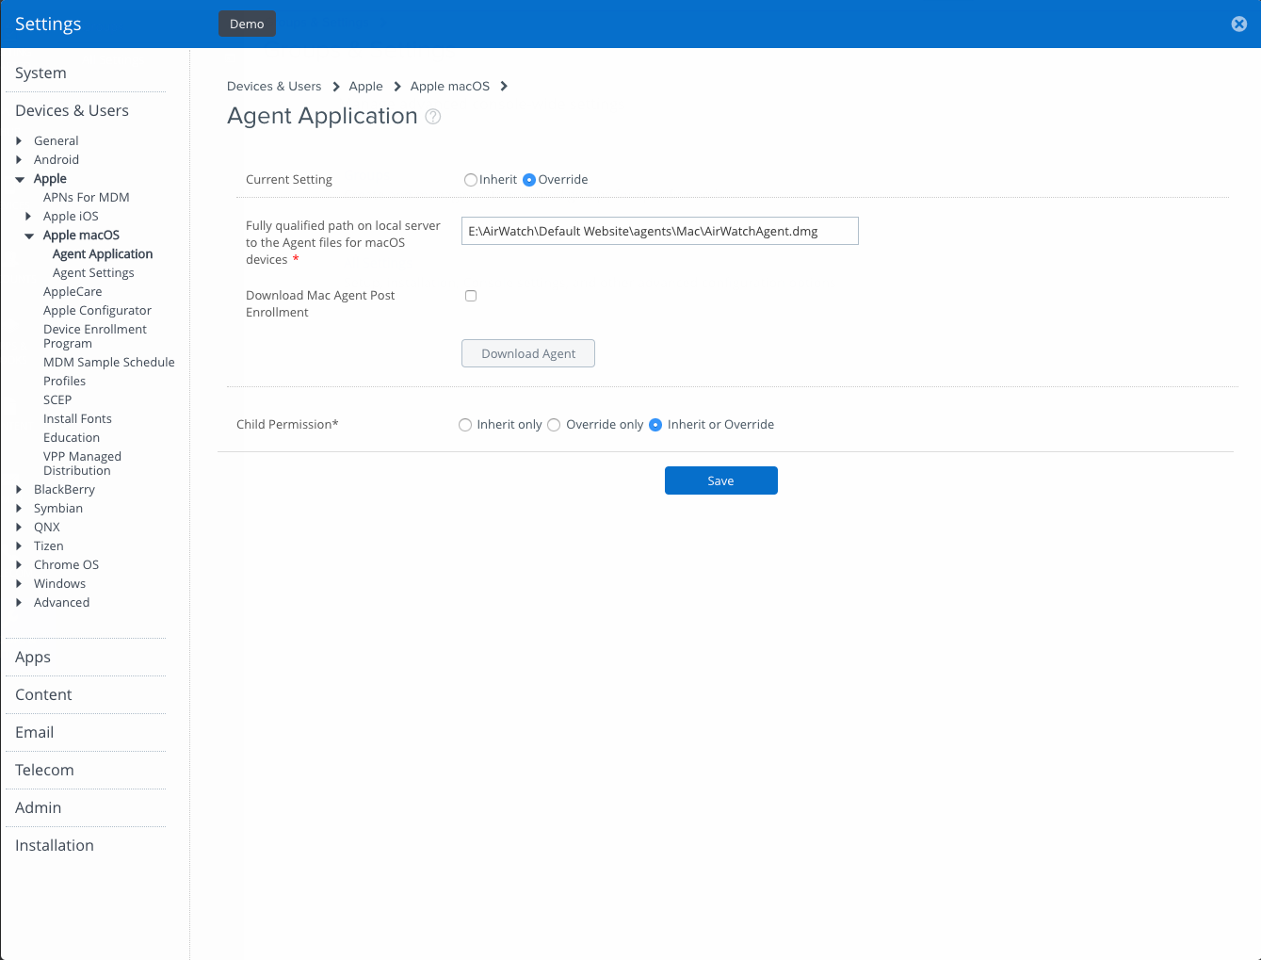Select the Chrome OS tree label
The image size is (1261, 960).
tap(66, 565)
